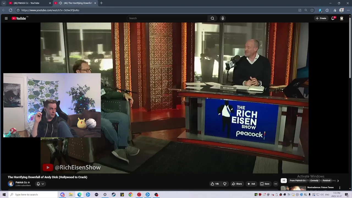Dislike the video with thumbs down
Viewport: 352px width, 198px height.
[225, 184]
